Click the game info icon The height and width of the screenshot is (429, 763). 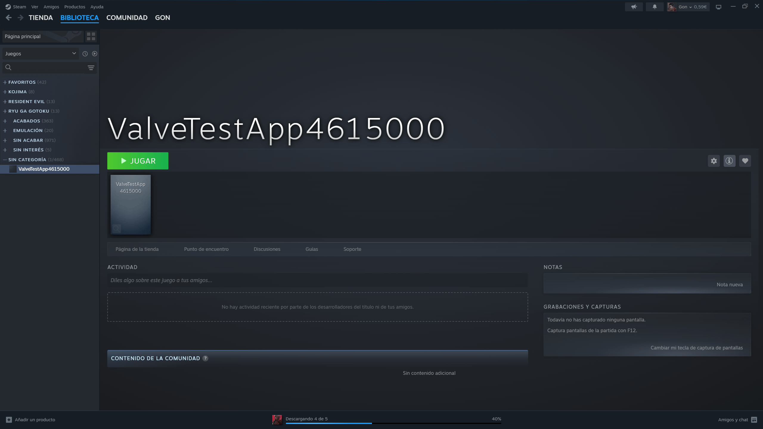[729, 161]
